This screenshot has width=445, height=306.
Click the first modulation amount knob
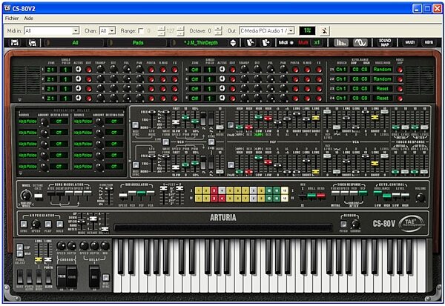[x=44, y=122]
